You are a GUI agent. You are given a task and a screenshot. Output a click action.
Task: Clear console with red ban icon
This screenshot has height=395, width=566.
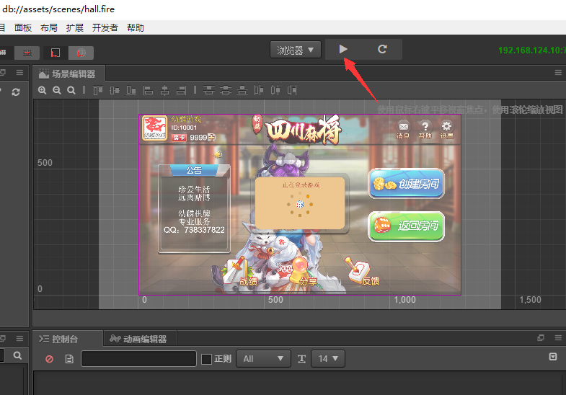click(x=50, y=359)
